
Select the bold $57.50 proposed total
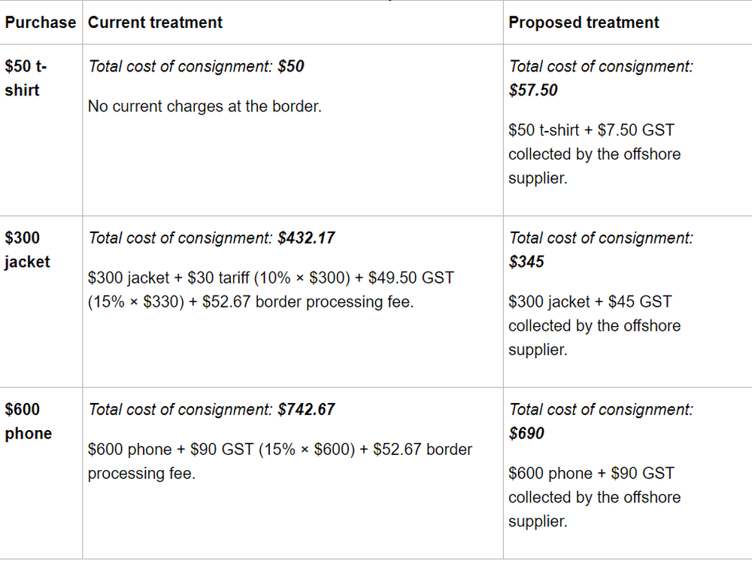(533, 90)
